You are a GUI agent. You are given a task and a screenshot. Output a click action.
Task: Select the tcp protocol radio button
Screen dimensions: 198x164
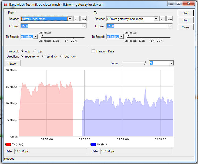pos(35,51)
